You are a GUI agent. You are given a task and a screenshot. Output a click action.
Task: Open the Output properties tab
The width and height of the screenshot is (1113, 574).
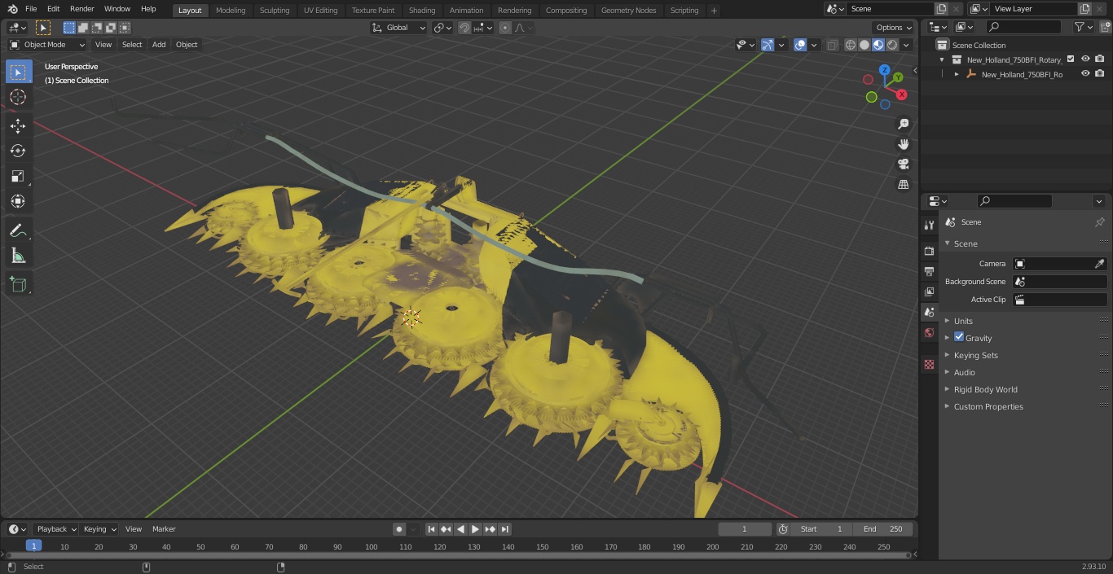[929, 272]
